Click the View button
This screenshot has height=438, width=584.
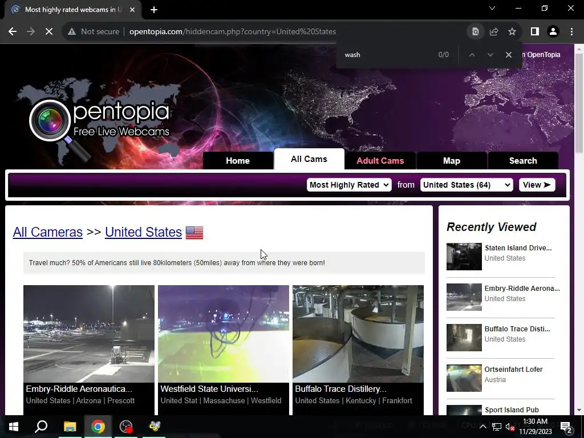[x=537, y=185]
